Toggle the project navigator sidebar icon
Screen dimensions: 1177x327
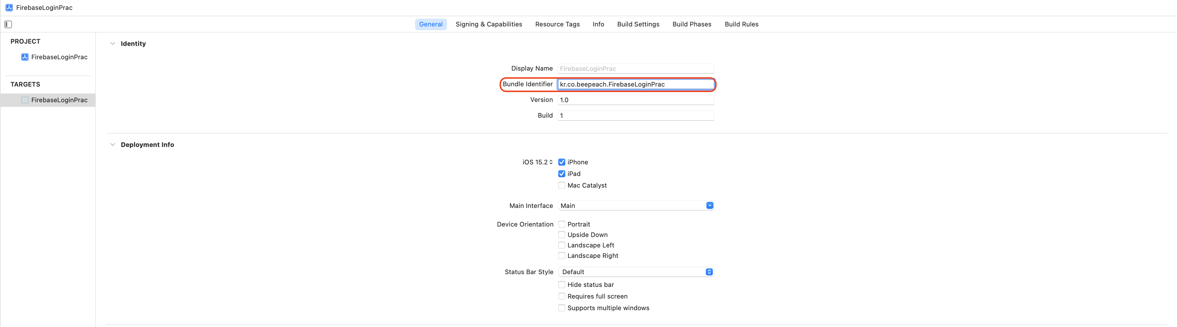pyautogui.click(x=8, y=24)
